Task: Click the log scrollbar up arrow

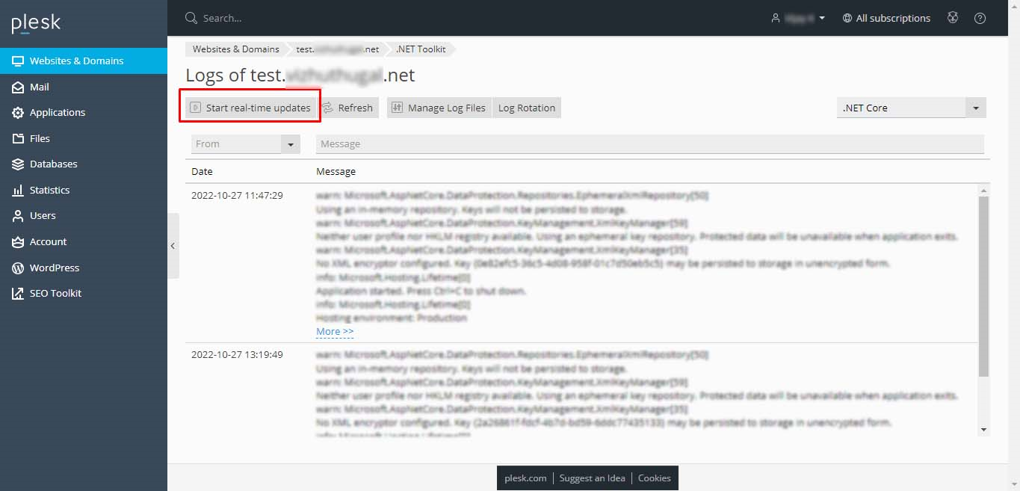Action: coord(983,191)
